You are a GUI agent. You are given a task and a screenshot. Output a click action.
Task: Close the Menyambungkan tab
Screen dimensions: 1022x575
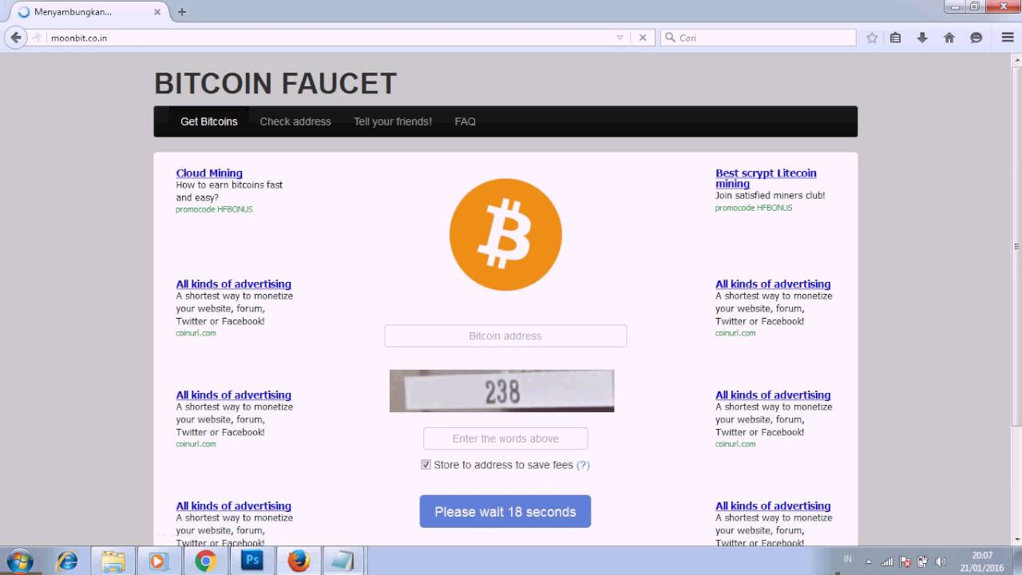click(x=157, y=12)
